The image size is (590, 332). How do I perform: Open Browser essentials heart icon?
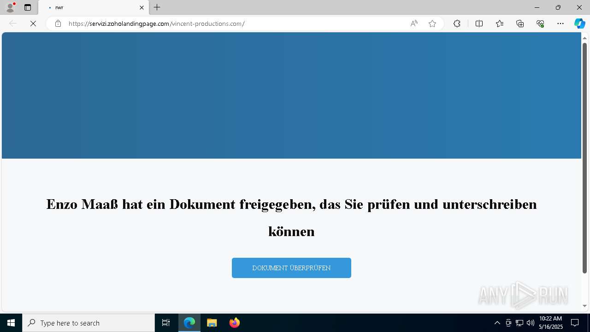[540, 24]
